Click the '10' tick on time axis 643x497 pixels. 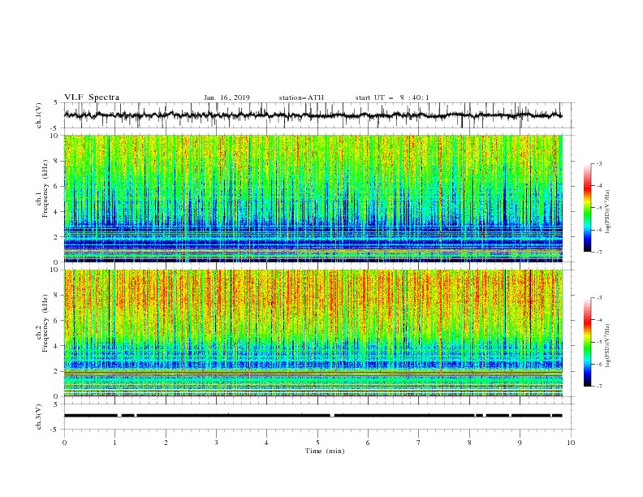point(571,443)
